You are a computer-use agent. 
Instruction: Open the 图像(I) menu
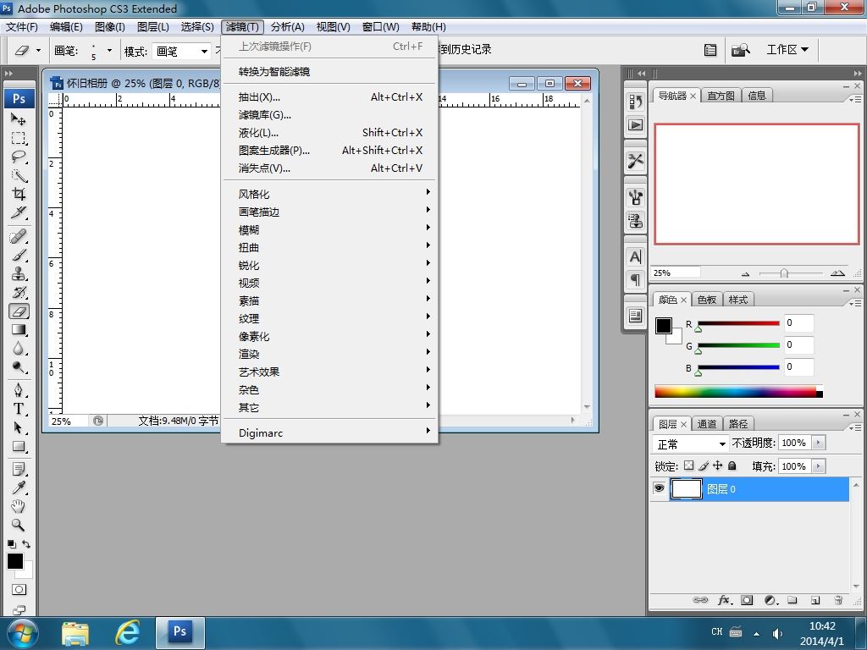coord(109,27)
